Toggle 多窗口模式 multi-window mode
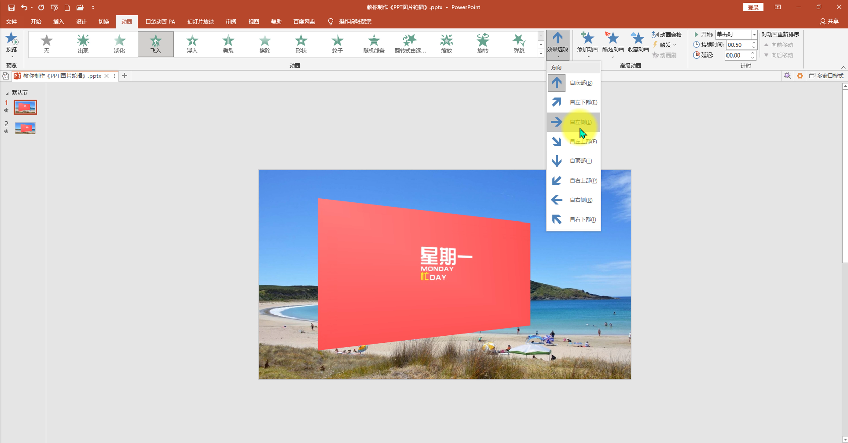The width and height of the screenshot is (848, 443). (x=826, y=76)
